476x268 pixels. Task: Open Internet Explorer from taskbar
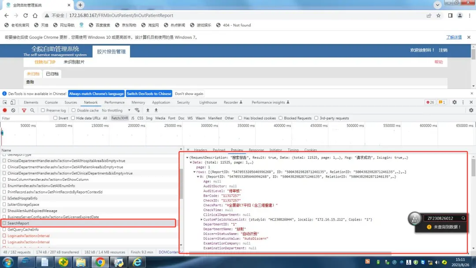[x=137, y=262]
